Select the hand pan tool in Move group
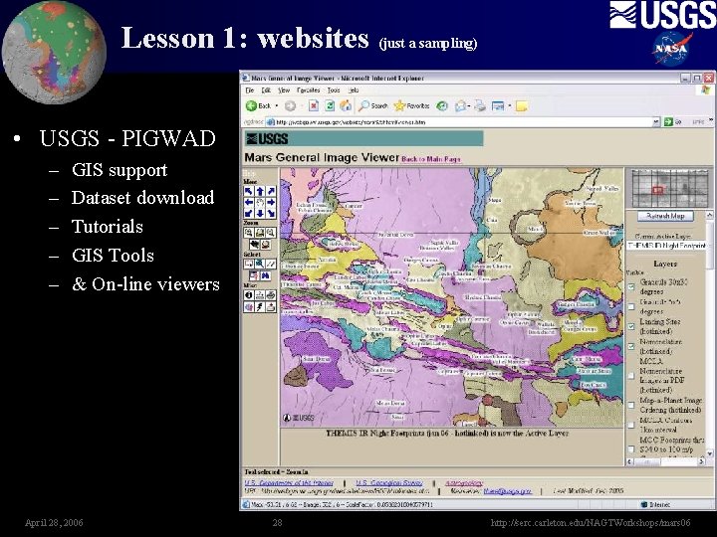717x537 pixels. (260, 202)
